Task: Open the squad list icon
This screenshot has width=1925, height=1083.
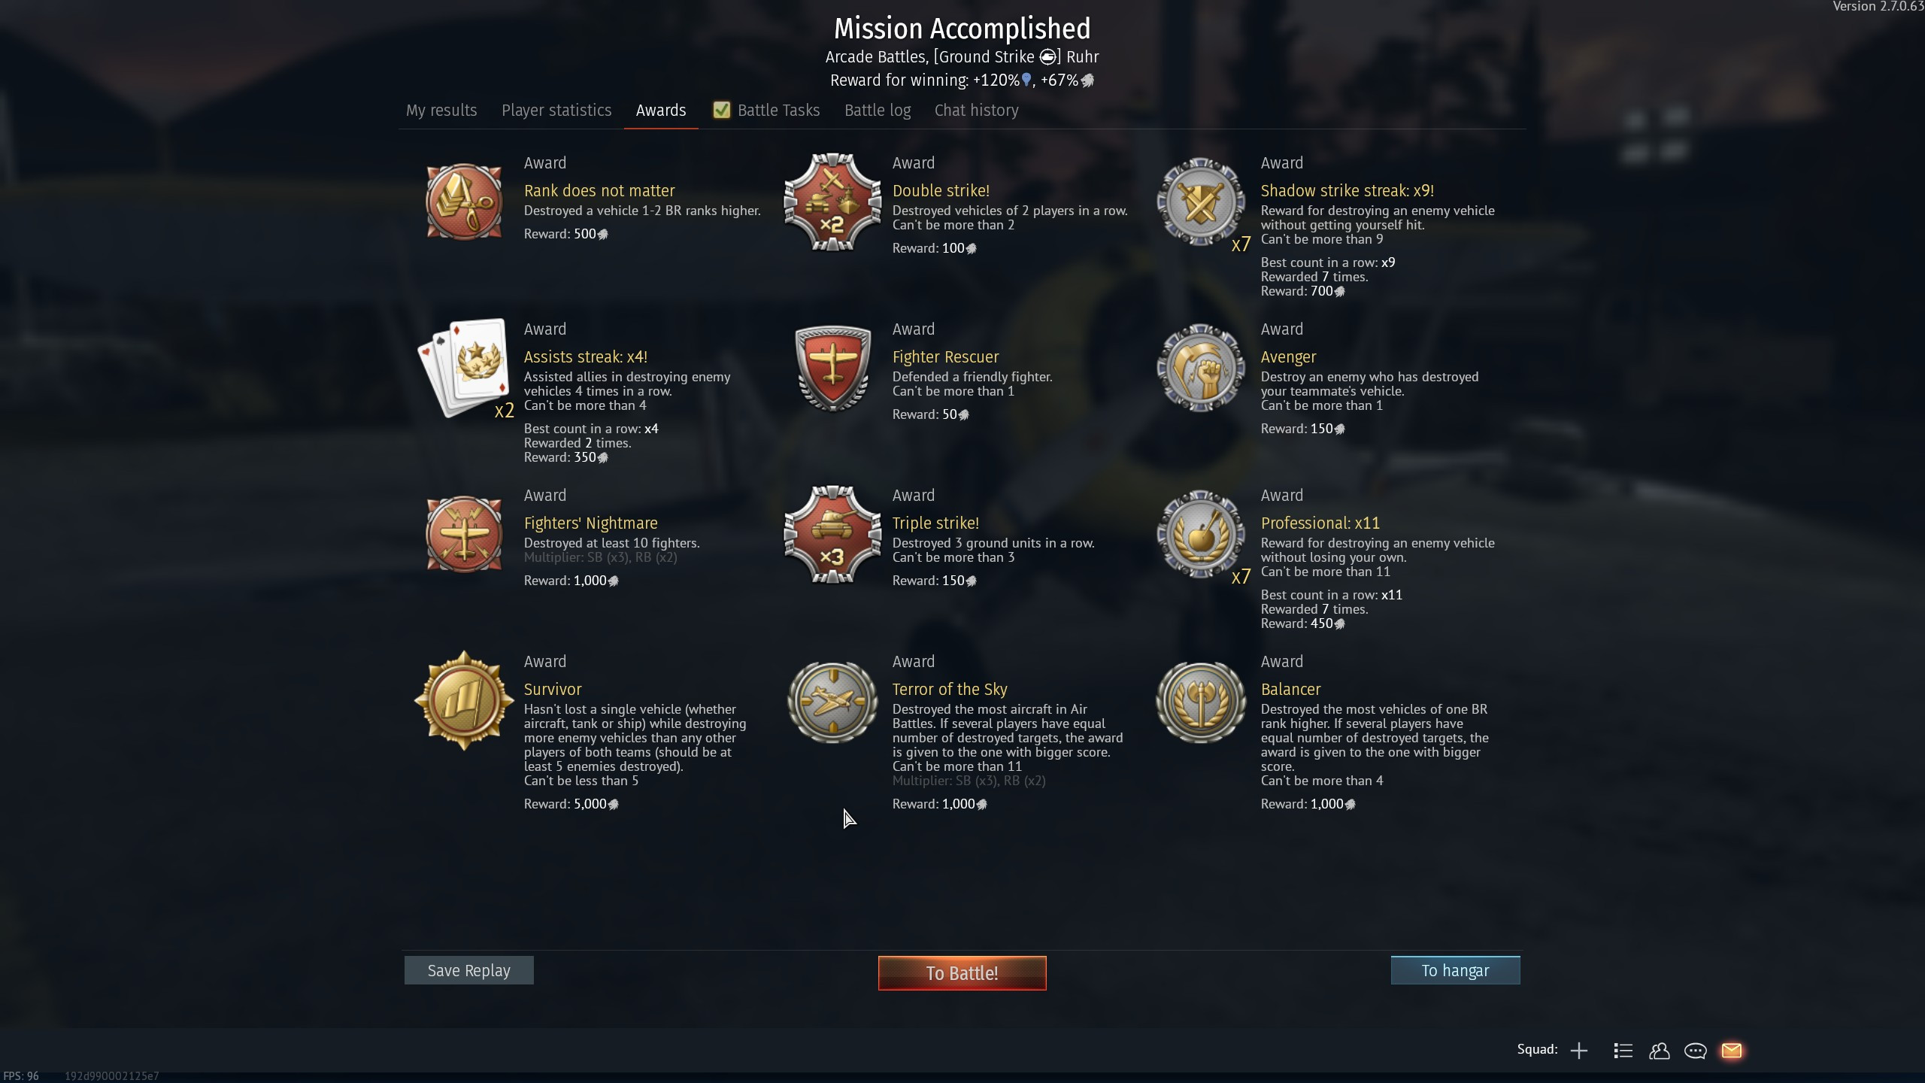Action: (1623, 1051)
